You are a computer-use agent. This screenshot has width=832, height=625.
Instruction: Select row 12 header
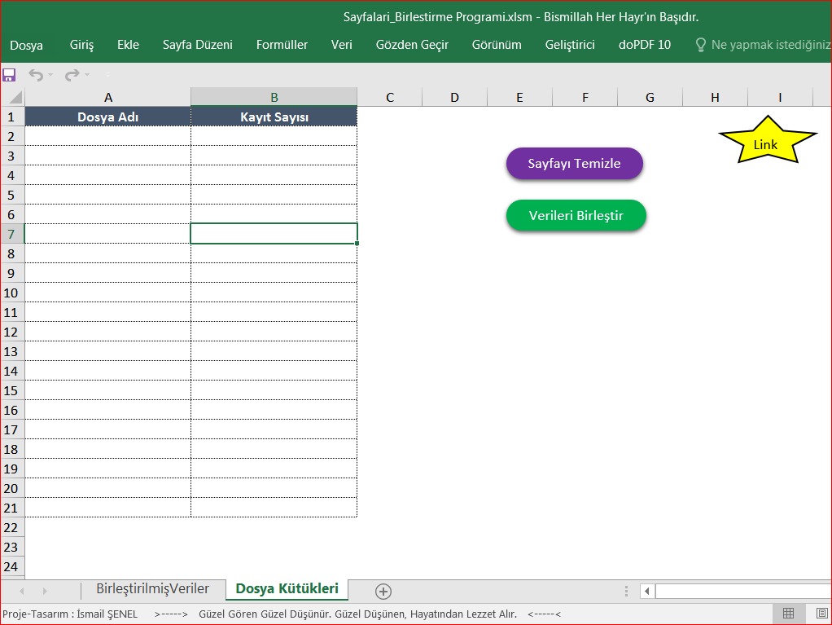point(11,332)
